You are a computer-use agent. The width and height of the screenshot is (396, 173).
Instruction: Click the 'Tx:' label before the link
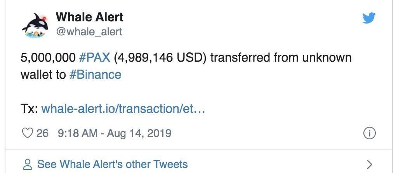pyautogui.click(x=29, y=109)
